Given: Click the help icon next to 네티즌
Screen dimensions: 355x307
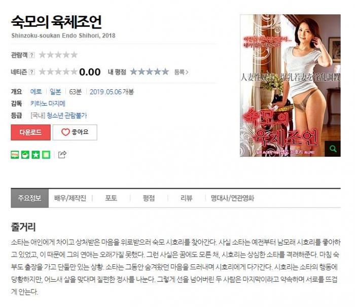Looking at the screenshot, I should coord(32,72).
